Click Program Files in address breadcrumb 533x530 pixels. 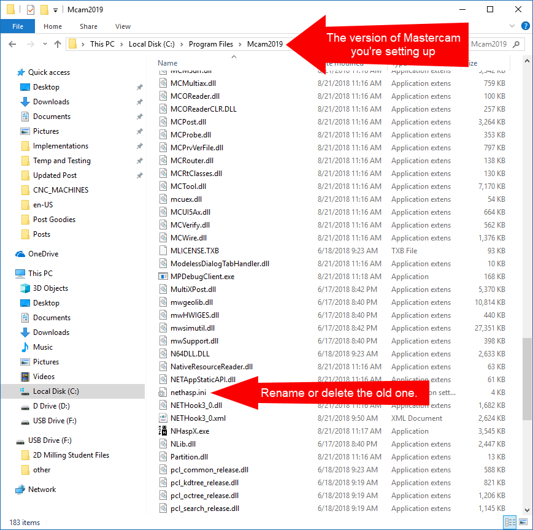pos(211,44)
